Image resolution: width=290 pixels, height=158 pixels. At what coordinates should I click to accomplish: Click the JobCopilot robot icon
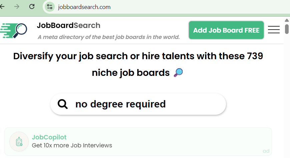(19, 142)
